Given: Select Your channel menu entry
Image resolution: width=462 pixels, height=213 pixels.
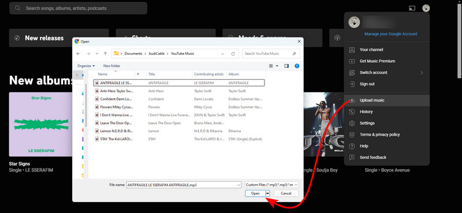Looking at the screenshot, I should [x=386, y=50].
